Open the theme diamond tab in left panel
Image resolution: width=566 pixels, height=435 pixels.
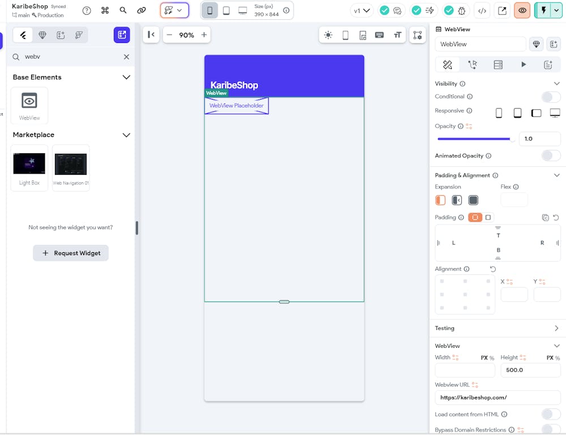(42, 35)
